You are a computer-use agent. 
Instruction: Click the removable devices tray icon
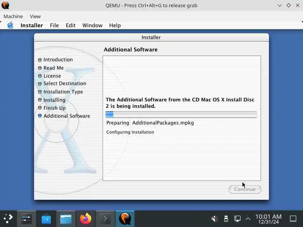pos(226,219)
